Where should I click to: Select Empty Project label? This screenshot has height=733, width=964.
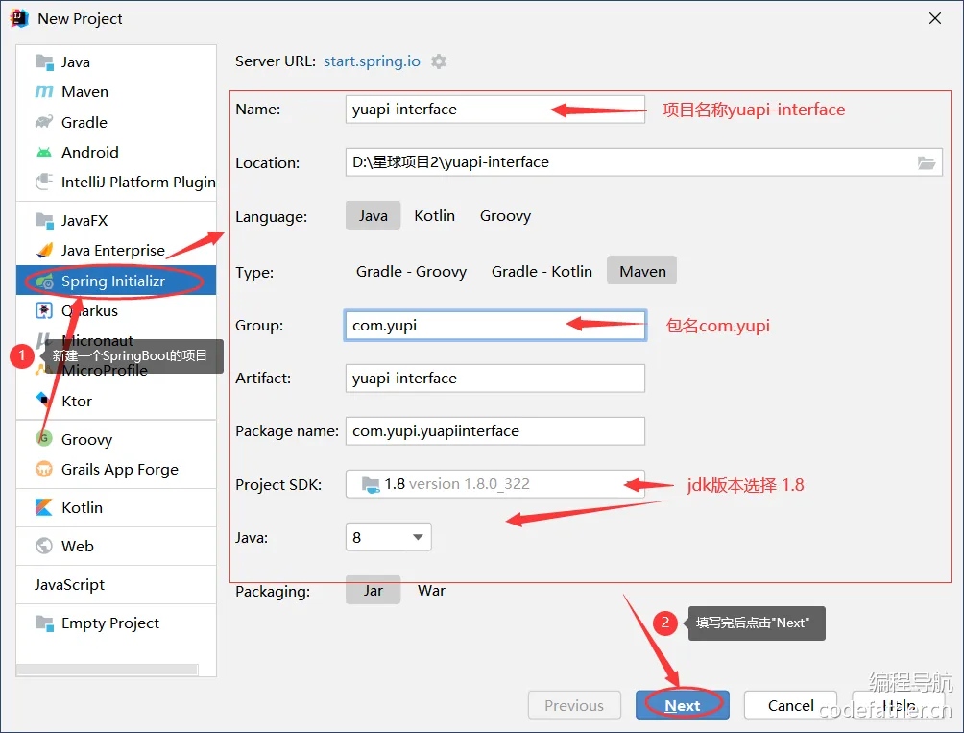click(110, 623)
